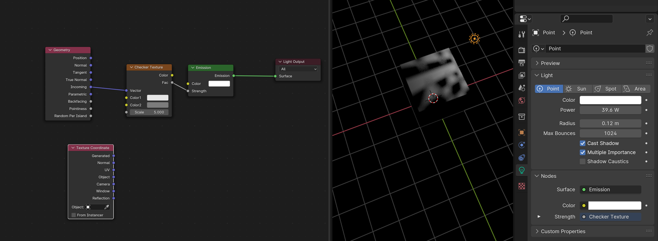The width and height of the screenshot is (658, 241).
Task: Click the animate dot next to Power
Action: 646,110
